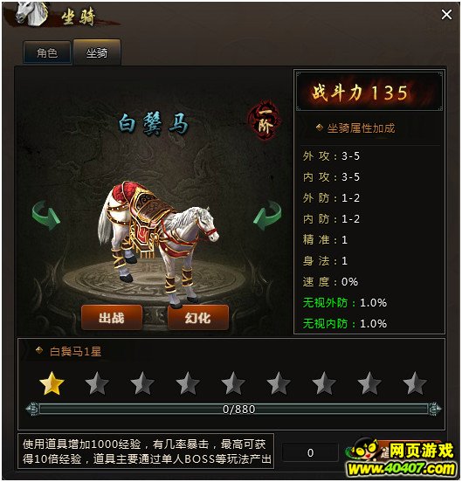The height and width of the screenshot is (482, 462).
Task: Click the 战斗力 135 banner
Action: tap(369, 92)
